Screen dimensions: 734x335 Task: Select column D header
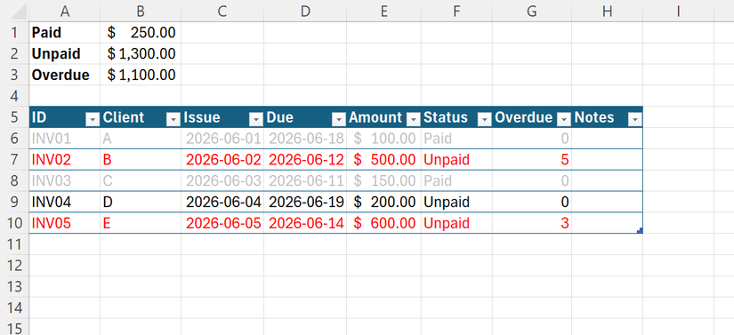coord(305,12)
